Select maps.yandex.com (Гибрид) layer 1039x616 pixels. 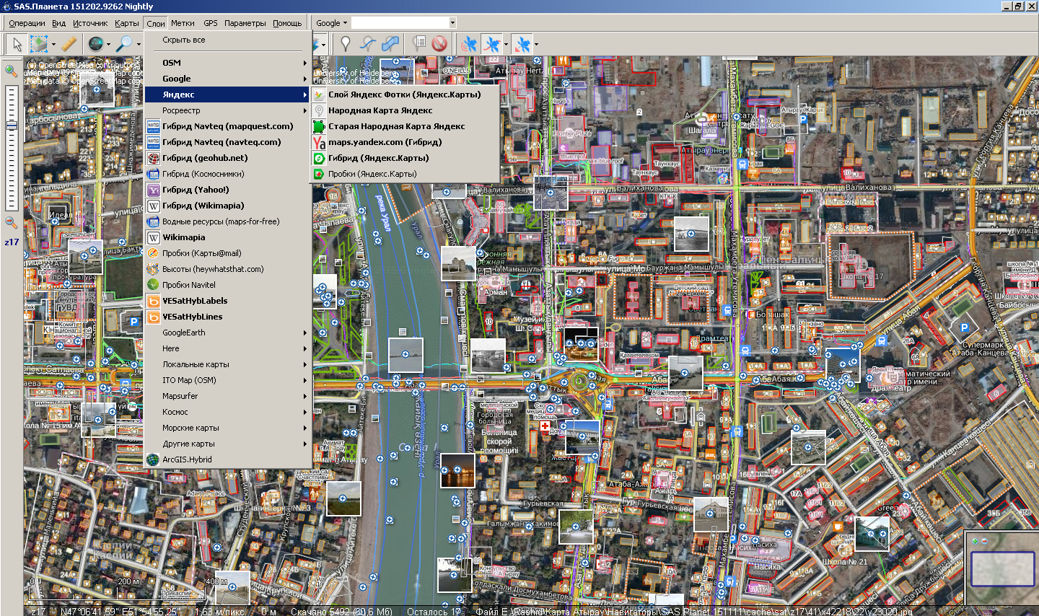[x=405, y=142]
